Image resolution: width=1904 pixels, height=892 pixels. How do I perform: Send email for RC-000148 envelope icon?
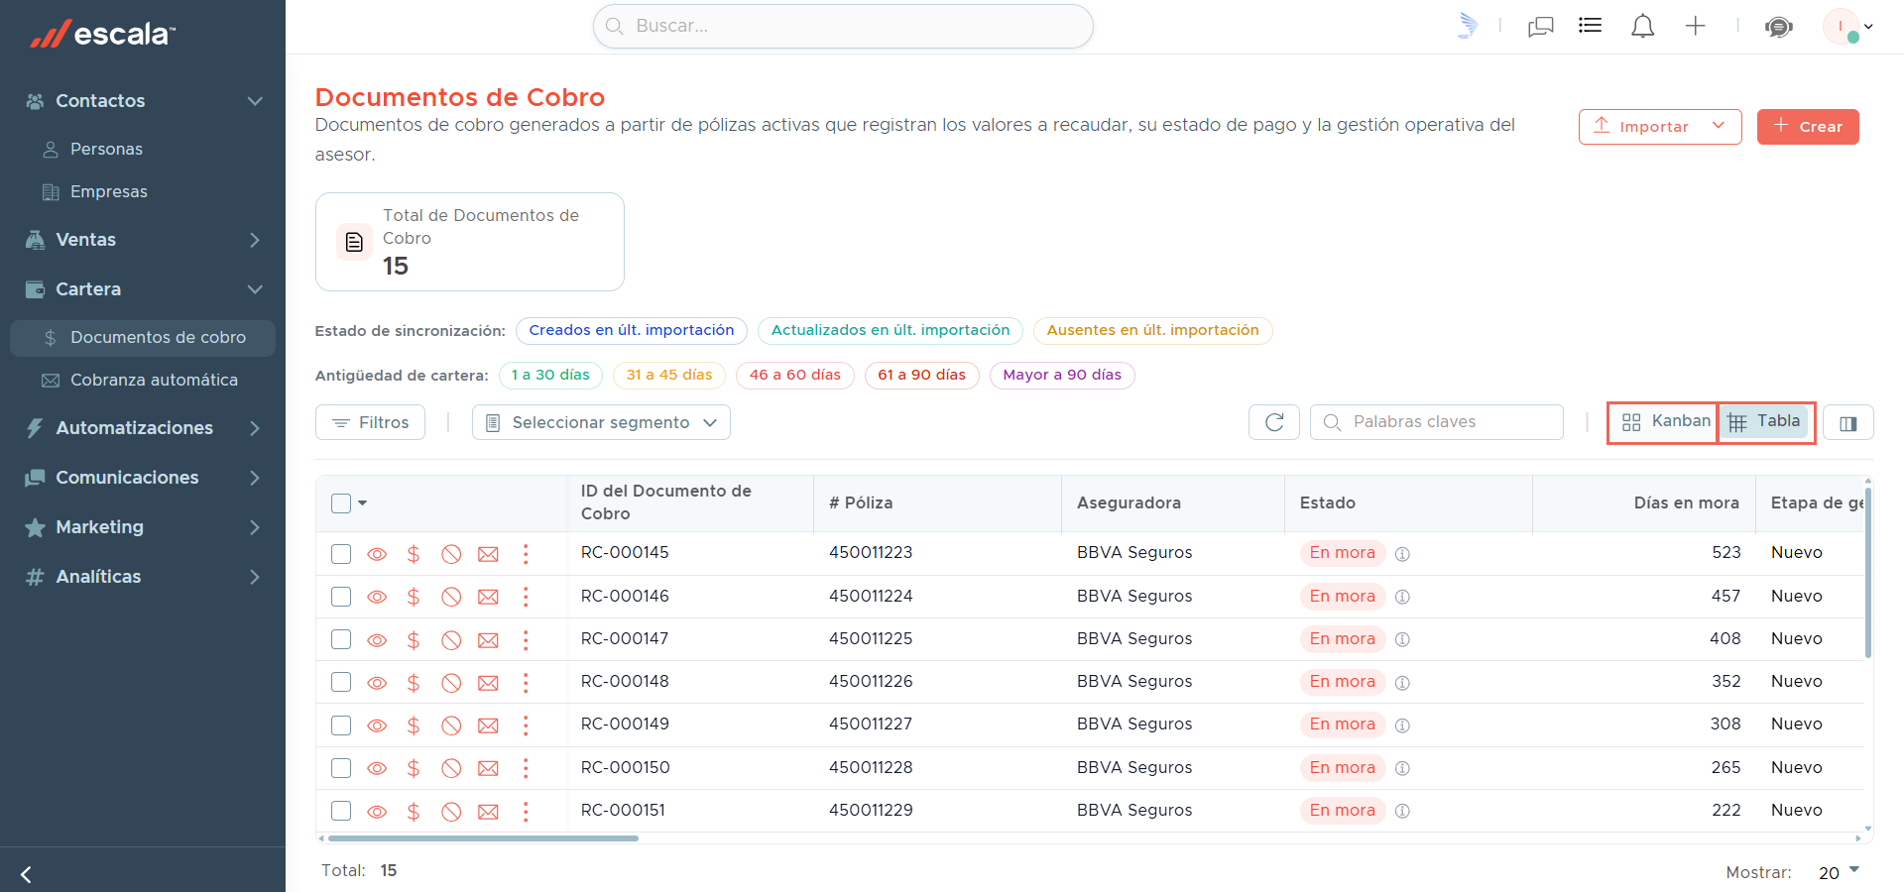[x=488, y=683]
